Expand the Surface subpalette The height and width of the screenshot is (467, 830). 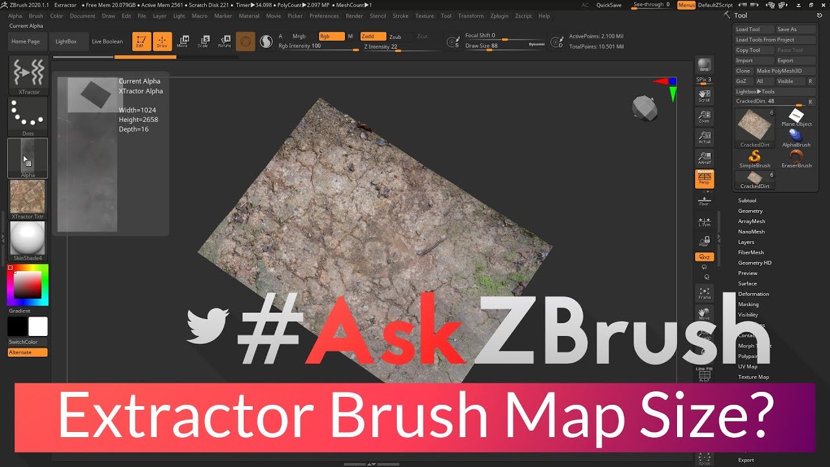(748, 283)
